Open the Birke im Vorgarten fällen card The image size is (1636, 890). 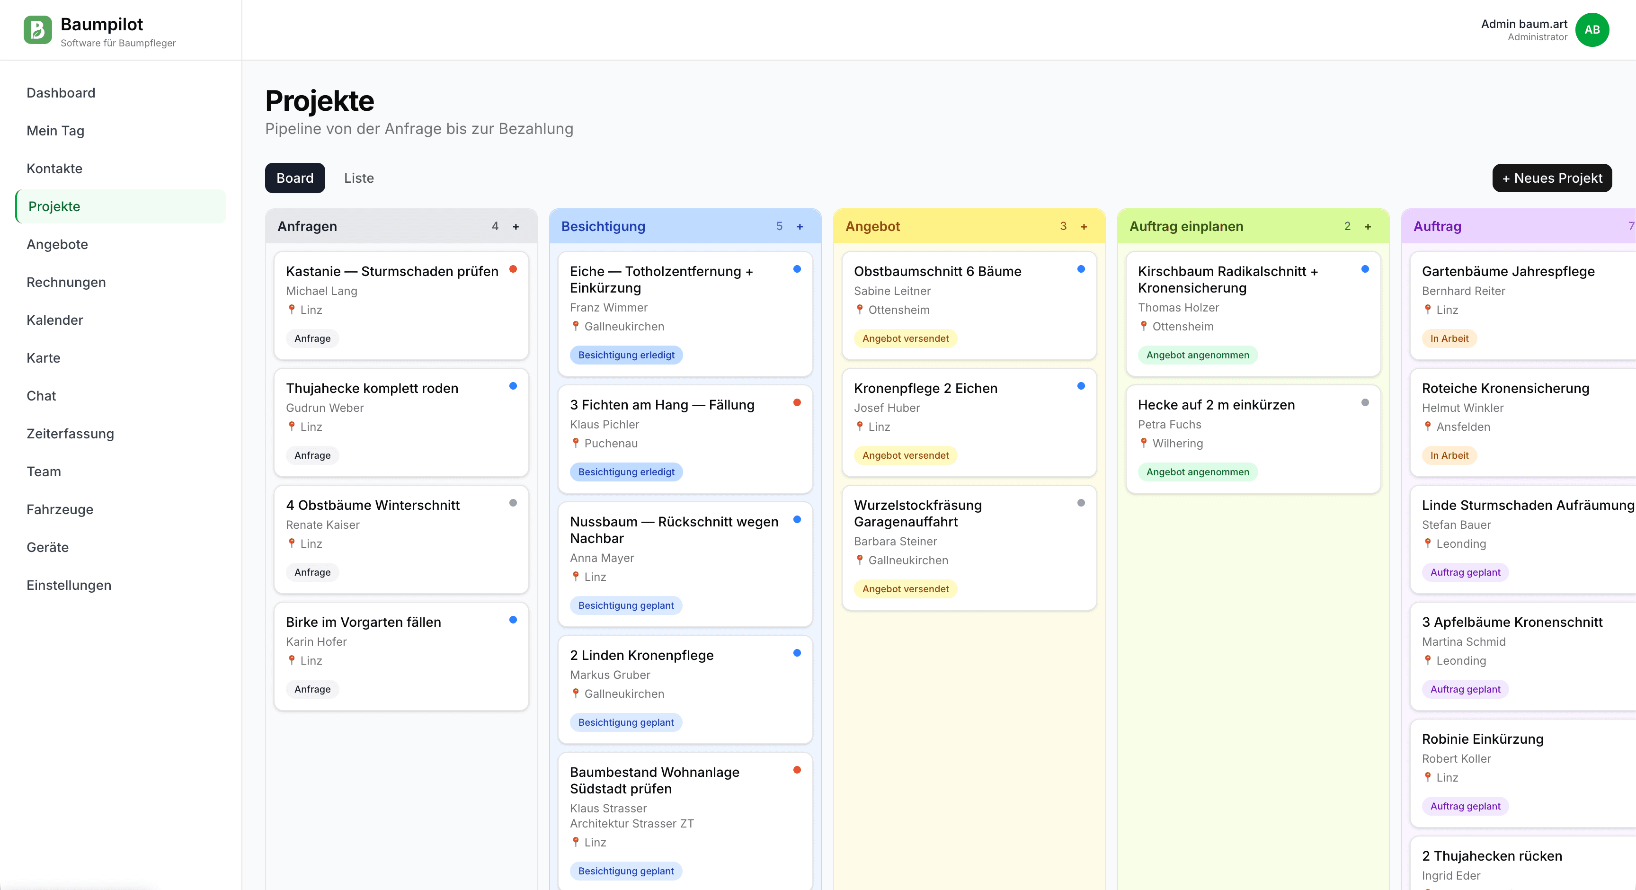pyautogui.click(x=401, y=657)
